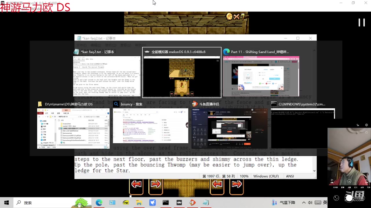Open the blue picture app next to Edge on taskbar
This screenshot has width=371, height=208.
tap(112, 203)
